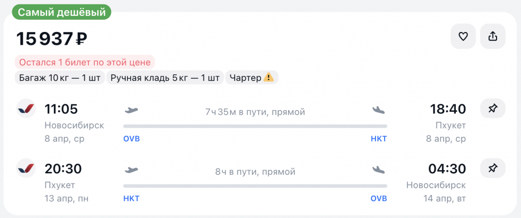Click the outbound flight duration progress line

[x=255, y=126]
